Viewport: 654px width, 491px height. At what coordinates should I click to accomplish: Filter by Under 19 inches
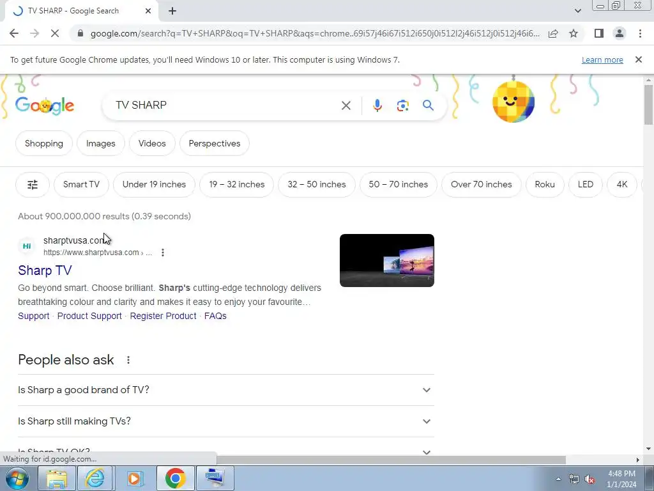pos(154,184)
